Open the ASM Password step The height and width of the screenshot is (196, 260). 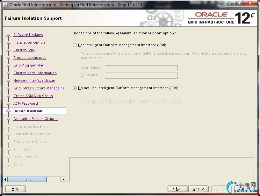26,103
